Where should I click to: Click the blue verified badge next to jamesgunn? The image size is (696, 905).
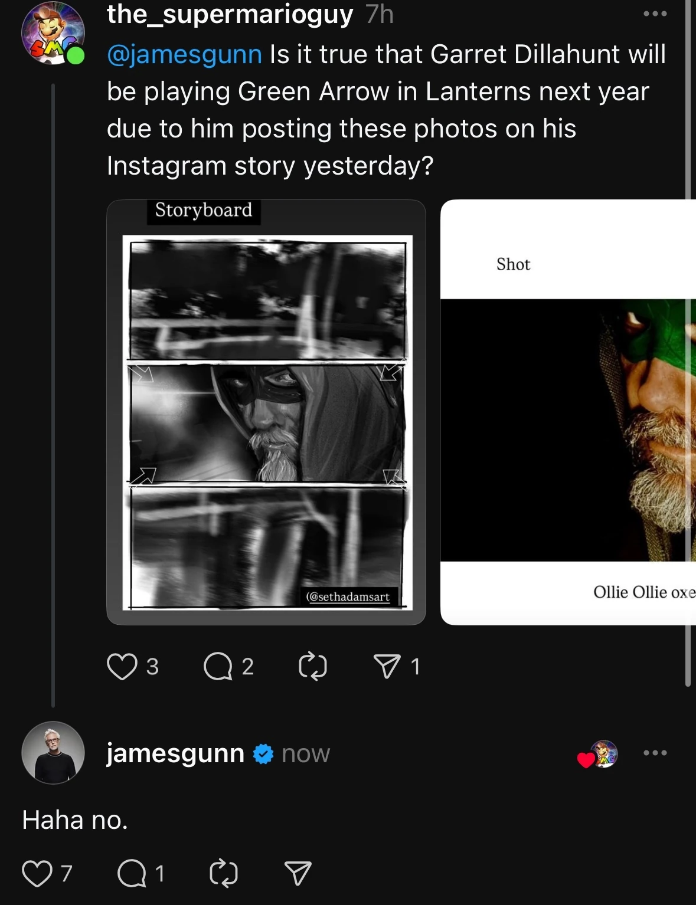point(263,754)
